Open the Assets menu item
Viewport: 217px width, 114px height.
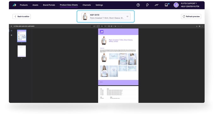[x=35, y=5]
